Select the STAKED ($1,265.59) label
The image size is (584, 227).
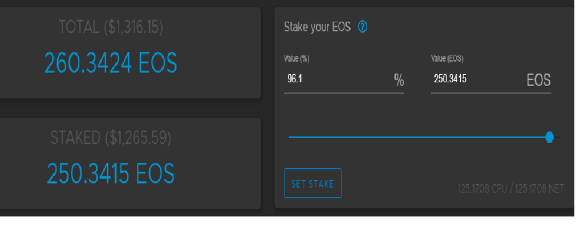tap(111, 138)
